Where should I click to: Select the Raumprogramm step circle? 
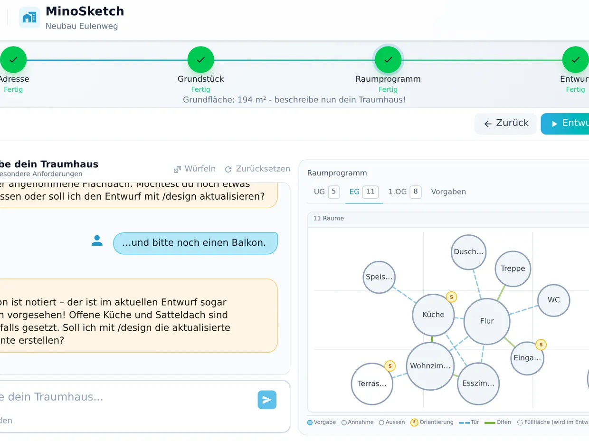point(388,60)
